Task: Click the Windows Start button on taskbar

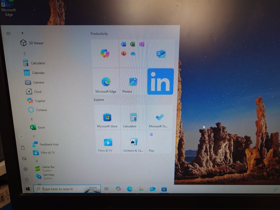Action: pyautogui.click(x=28, y=189)
